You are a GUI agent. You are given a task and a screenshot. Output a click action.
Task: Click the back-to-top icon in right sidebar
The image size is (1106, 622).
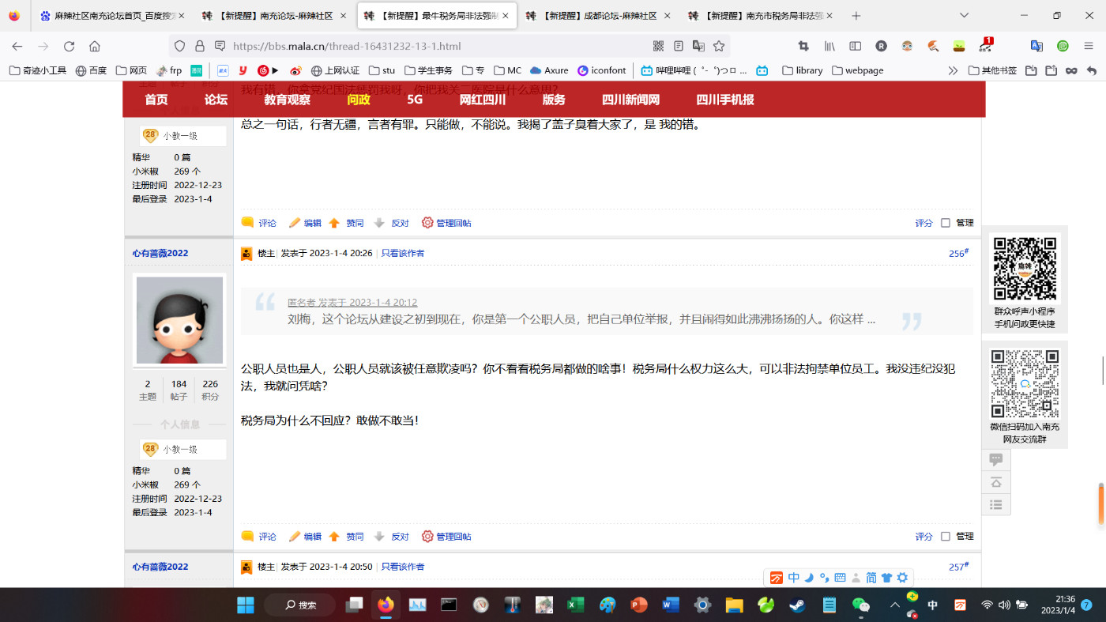click(995, 482)
